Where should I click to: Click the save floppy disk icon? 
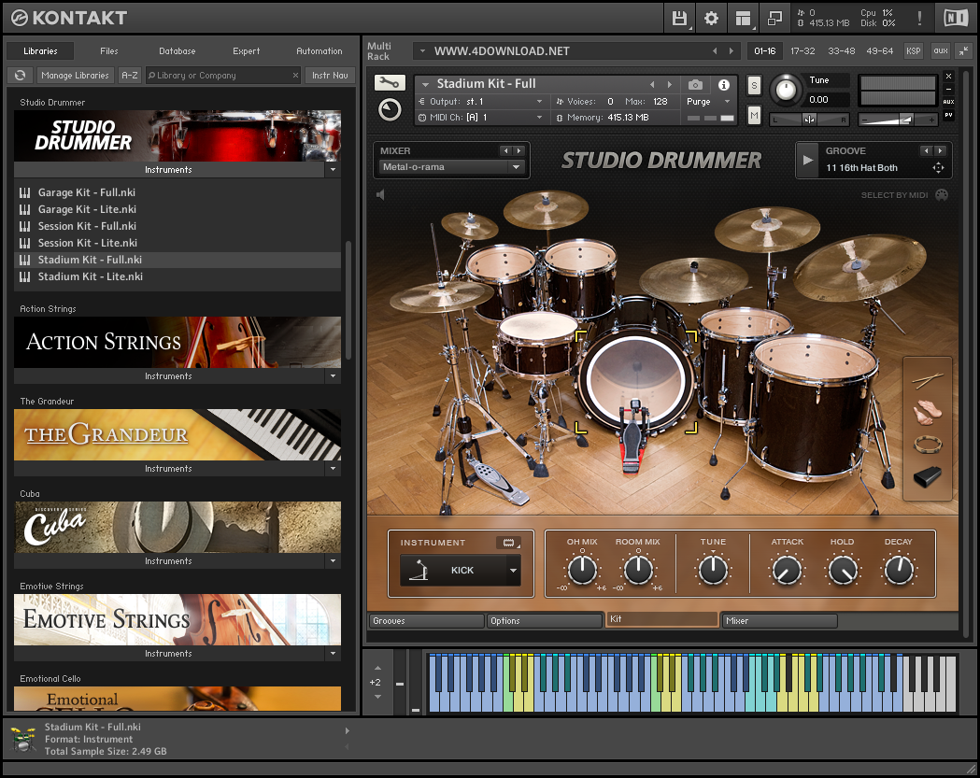pyautogui.click(x=679, y=18)
